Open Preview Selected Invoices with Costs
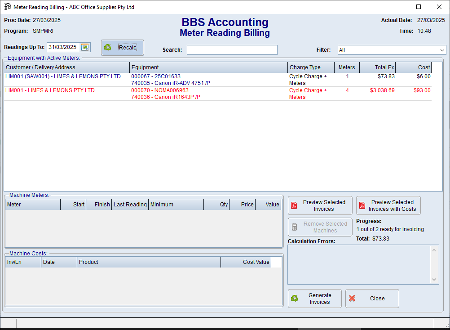Image resolution: width=450 pixels, height=330 pixels. pos(388,205)
